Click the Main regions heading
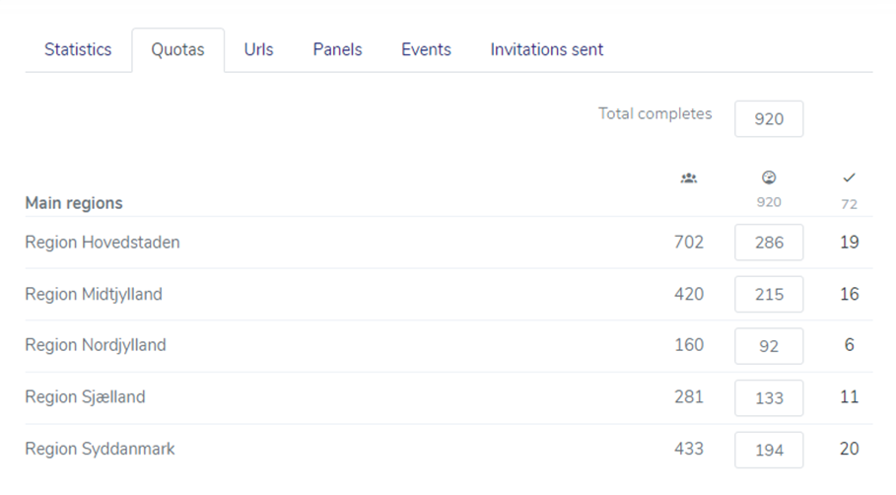Image resolution: width=896 pixels, height=495 pixels. (x=74, y=203)
